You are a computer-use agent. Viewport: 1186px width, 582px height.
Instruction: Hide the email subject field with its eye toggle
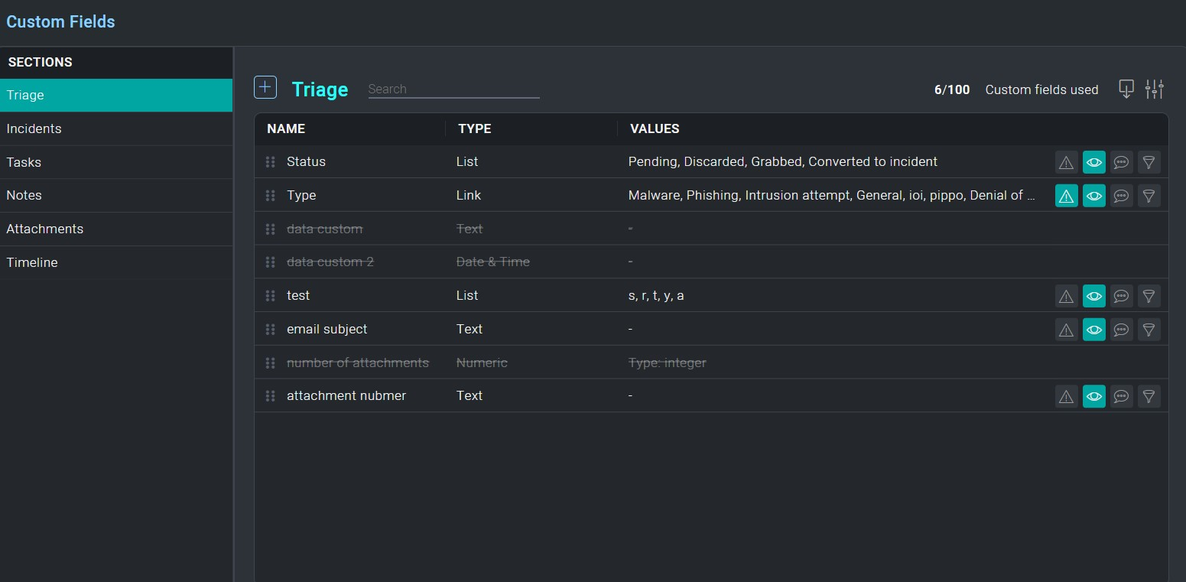point(1093,330)
